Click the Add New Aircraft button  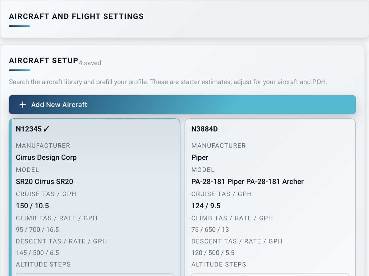click(x=182, y=105)
